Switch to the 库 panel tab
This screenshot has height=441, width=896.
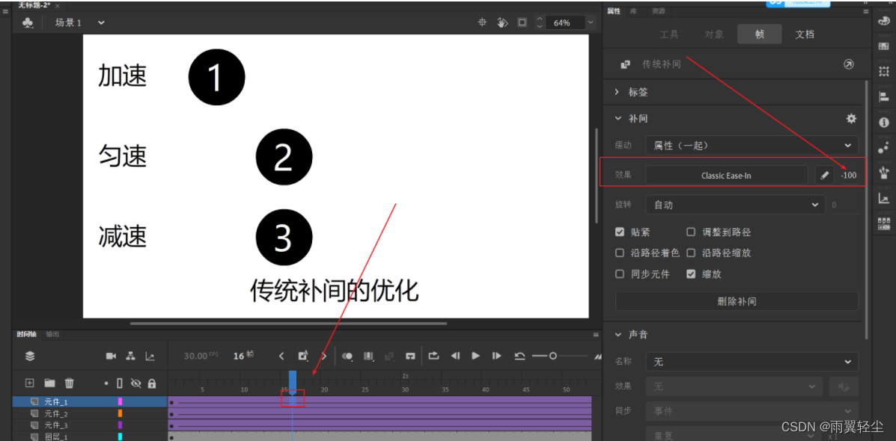click(636, 10)
